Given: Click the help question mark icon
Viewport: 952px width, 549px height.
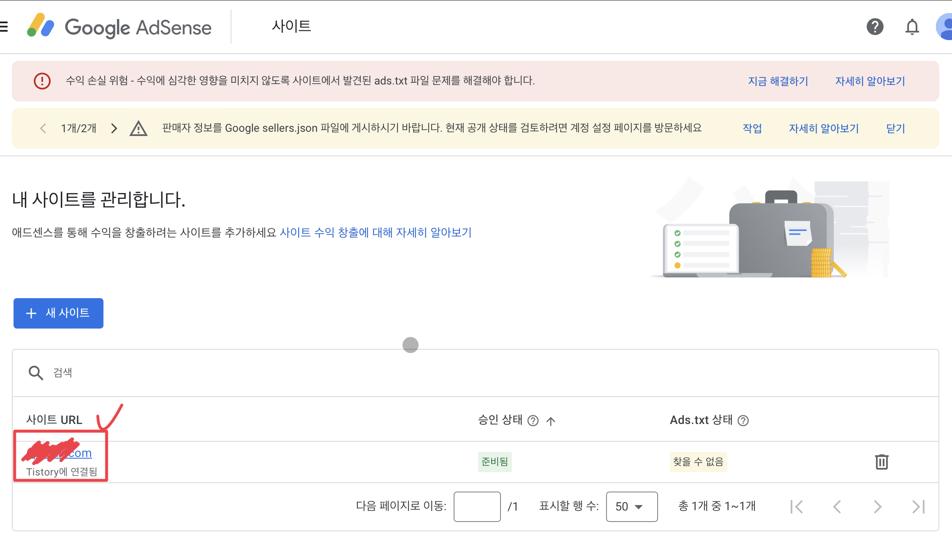Looking at the screenshot, I should point(875,27).
